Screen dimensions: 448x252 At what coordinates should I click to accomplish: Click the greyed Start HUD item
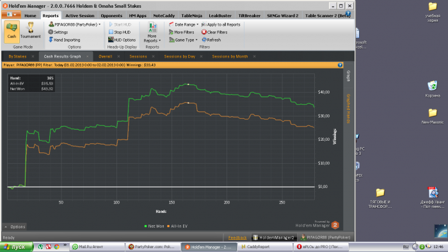[120, 24]
